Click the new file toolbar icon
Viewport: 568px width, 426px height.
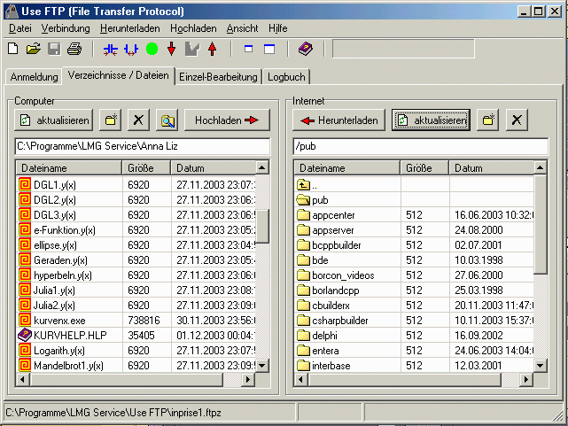coord(12,49)
